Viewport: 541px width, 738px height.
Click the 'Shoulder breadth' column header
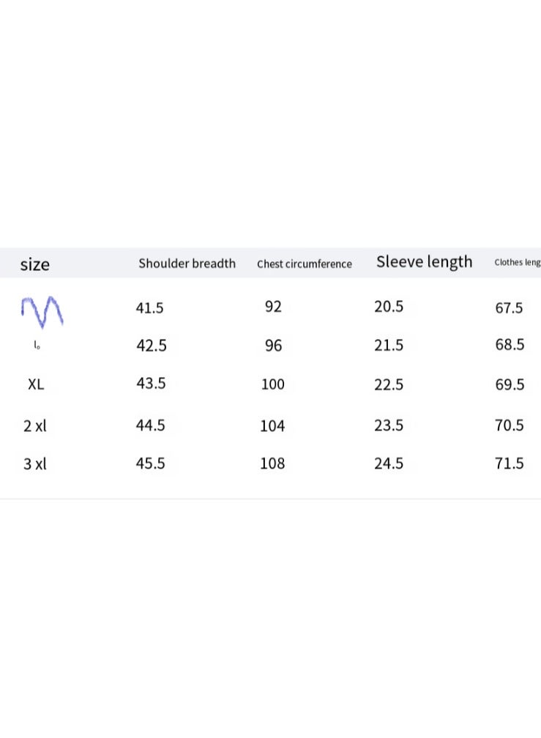click(187, 264)
